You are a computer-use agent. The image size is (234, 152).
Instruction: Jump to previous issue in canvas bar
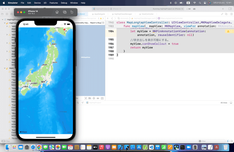[x=99, y=18]
